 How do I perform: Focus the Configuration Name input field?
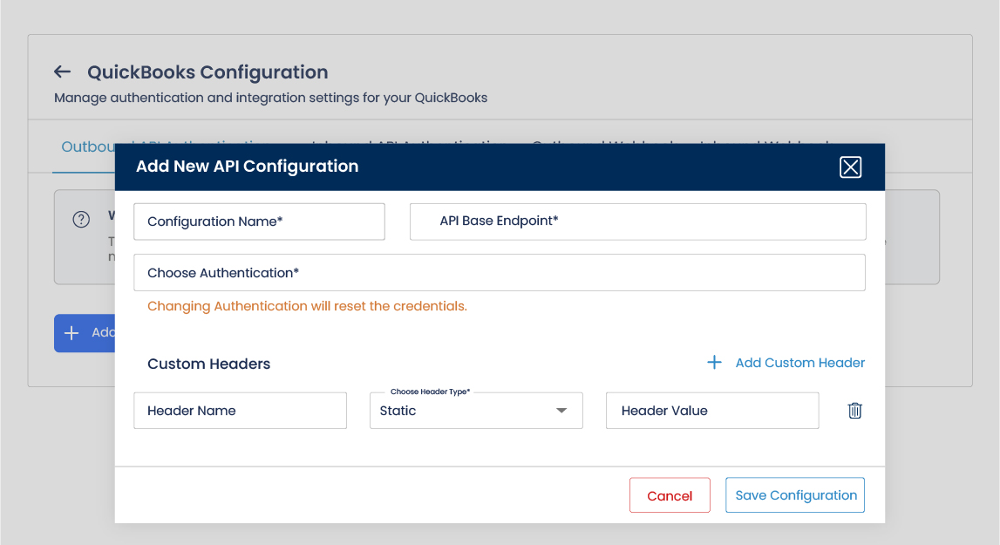(x=259, y=221)
